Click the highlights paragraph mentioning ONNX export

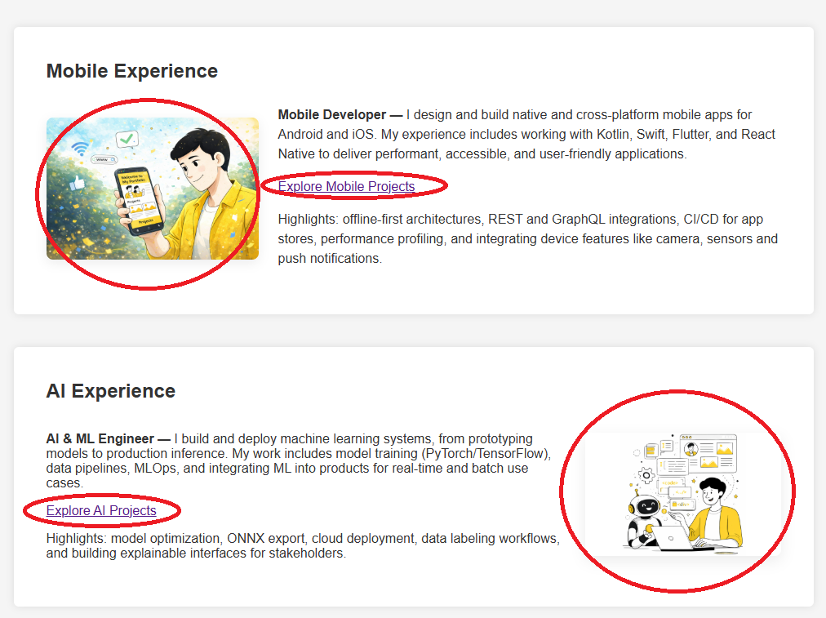point(303,546)
